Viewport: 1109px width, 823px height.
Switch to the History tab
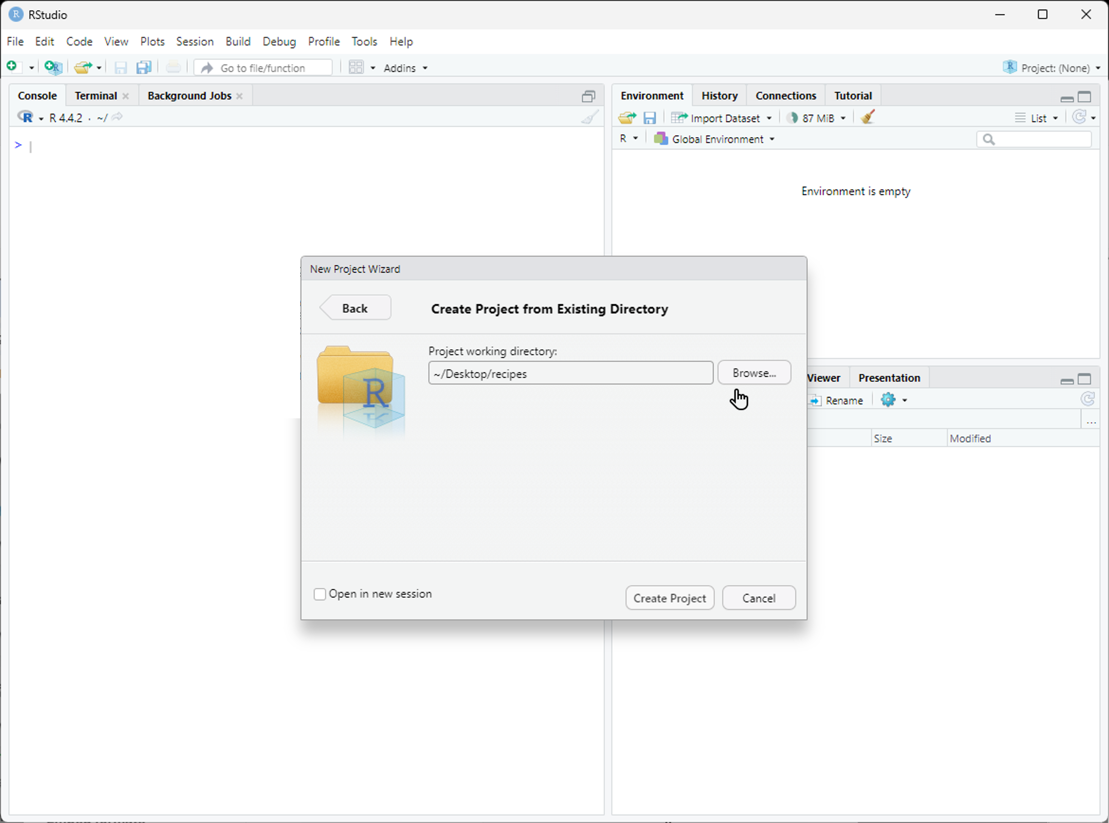pyautogui.click(x=719, y=95)
